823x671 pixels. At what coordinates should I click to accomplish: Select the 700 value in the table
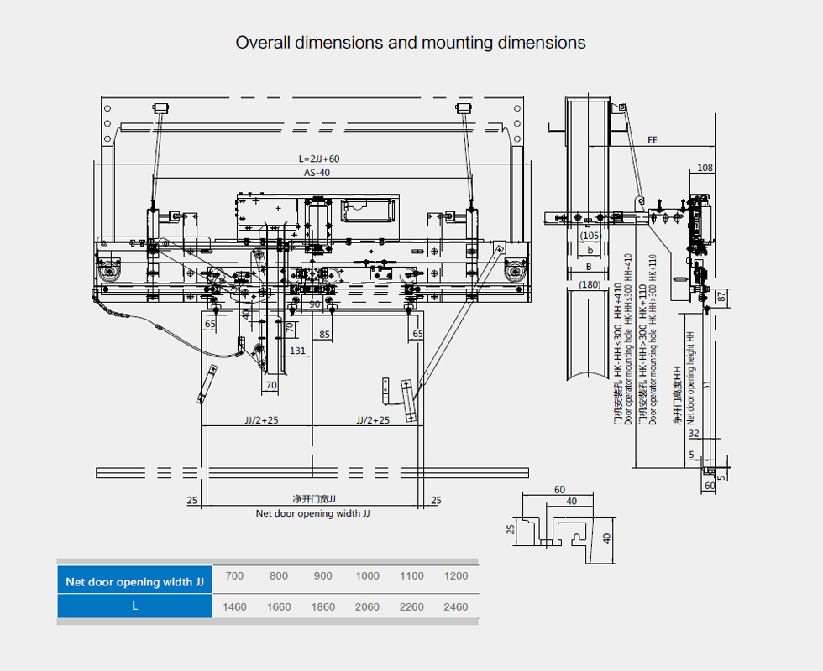click(x=234, y=576)
